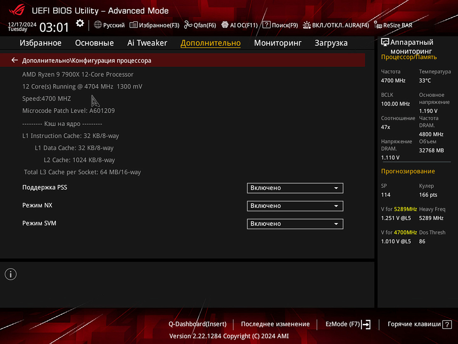Image resolution: width=458 pixels, height=344 pixels.
Task: Click the Total L3 Cache per Socket line
Action: [82, 172]
